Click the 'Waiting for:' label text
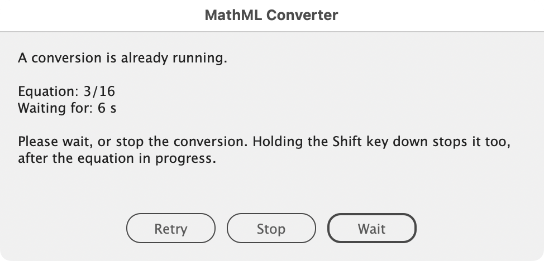This screenshot has width=544, height=261. 55,108
